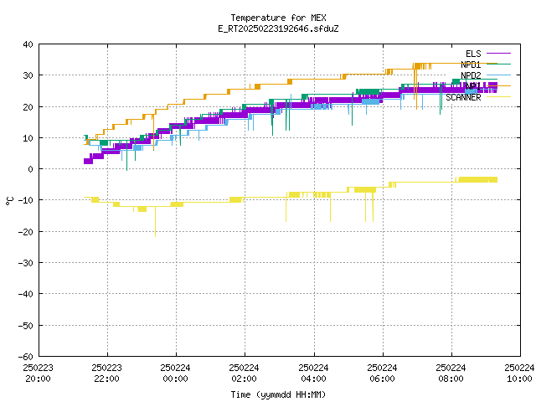Click the y-axis label -30
The image size is (536, 402).
(26, 263)
